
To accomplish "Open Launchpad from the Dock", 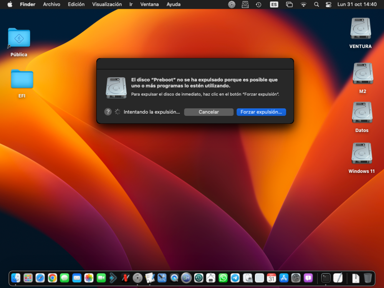I will (x=28, y=278).
